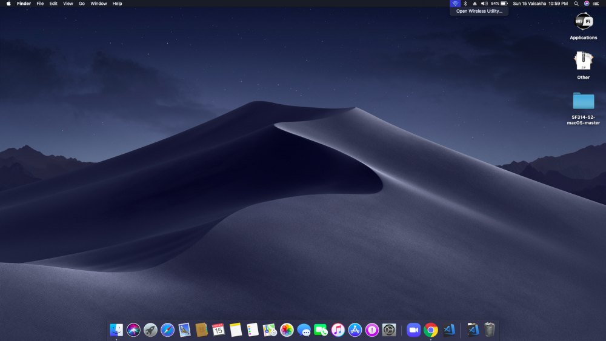The width and height of the screenshot is (606, 341).
Task: Open Mail stamp icon in dock
Action: pos(184,330)
